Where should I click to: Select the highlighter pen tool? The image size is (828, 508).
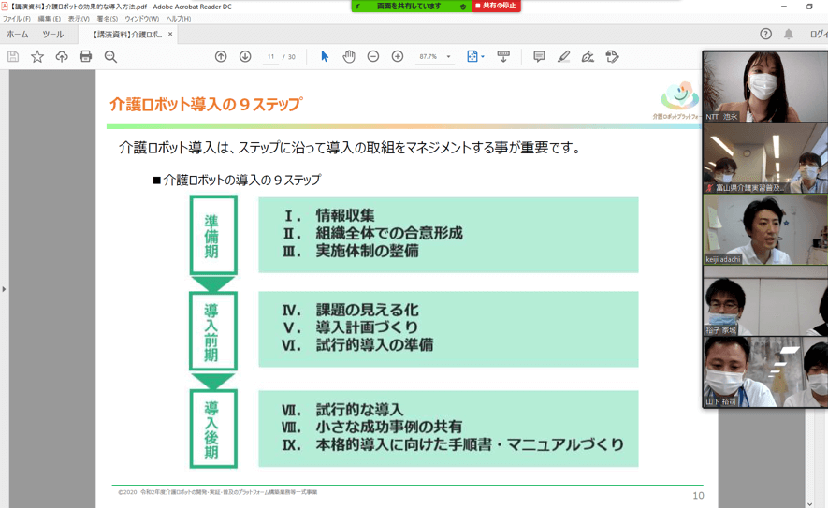pos(563,57)
